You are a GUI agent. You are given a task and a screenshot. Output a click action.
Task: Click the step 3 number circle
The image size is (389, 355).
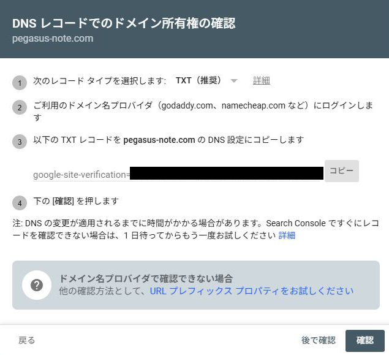click(20, 142)
